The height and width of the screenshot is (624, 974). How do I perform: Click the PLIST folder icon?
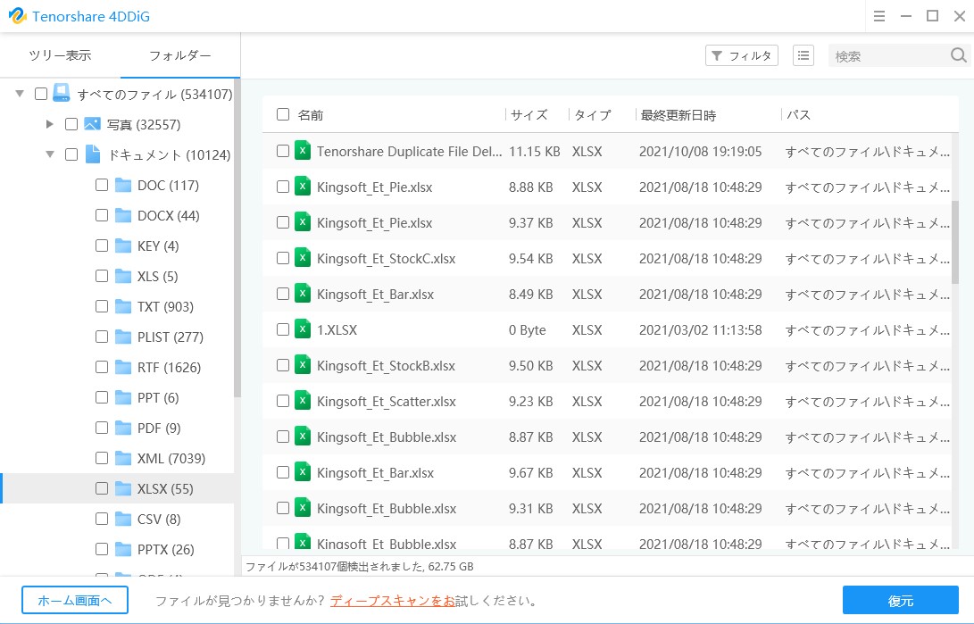click(x=123, y=337)
